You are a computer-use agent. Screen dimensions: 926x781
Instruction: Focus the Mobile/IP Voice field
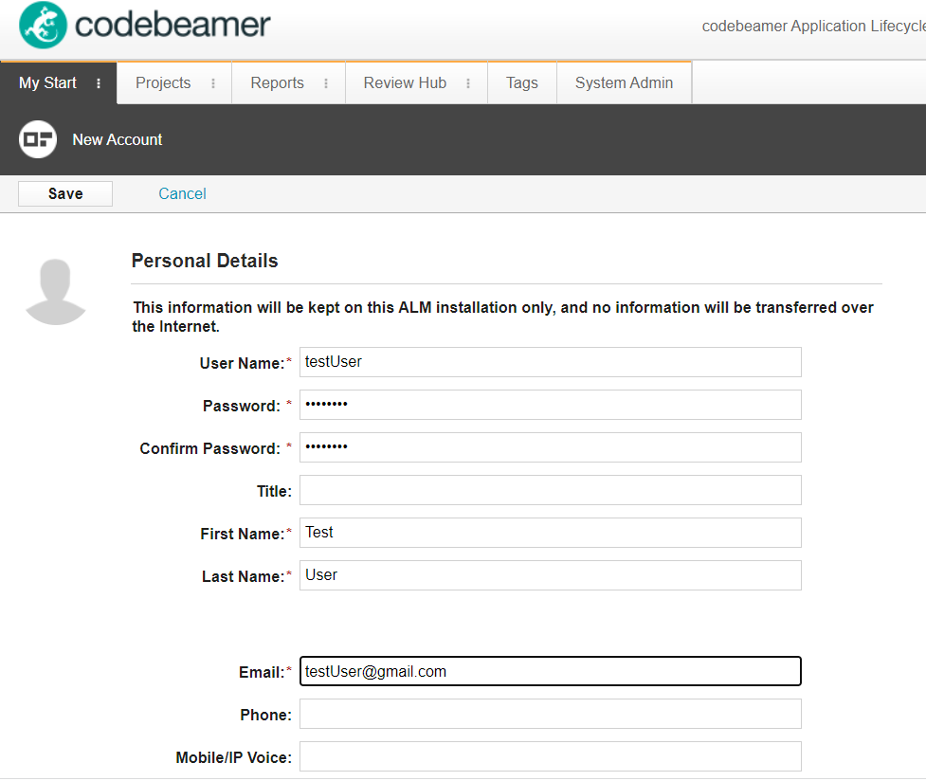(550, 756)
